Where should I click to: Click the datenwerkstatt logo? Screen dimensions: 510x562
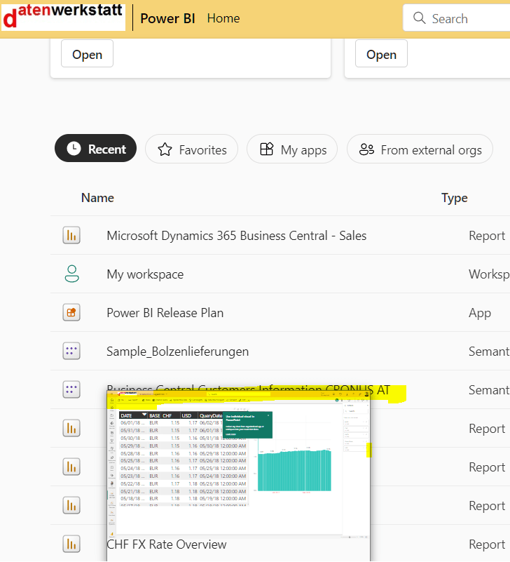coord(63,17)
